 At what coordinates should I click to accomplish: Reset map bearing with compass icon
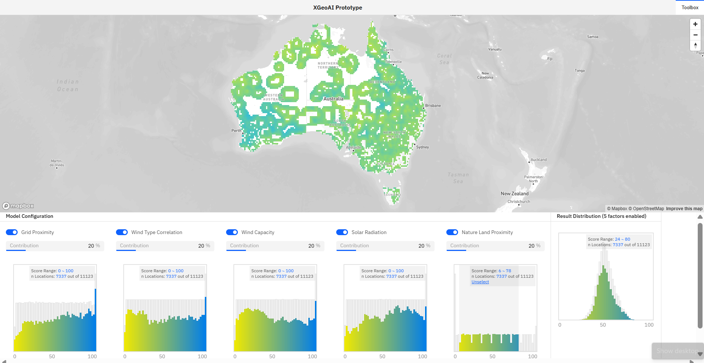click(x=695, y=46)
